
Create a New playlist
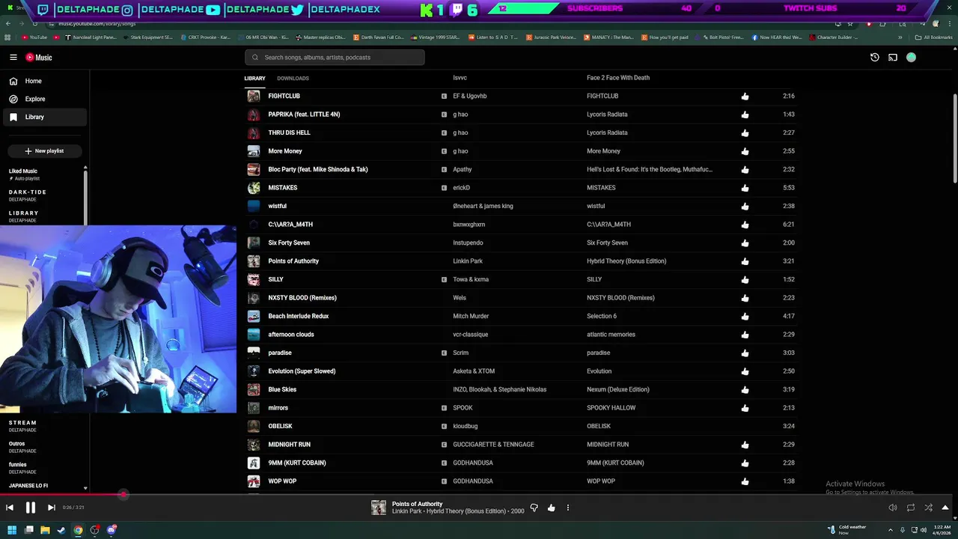pyautogui.click(x=43, y=150)
